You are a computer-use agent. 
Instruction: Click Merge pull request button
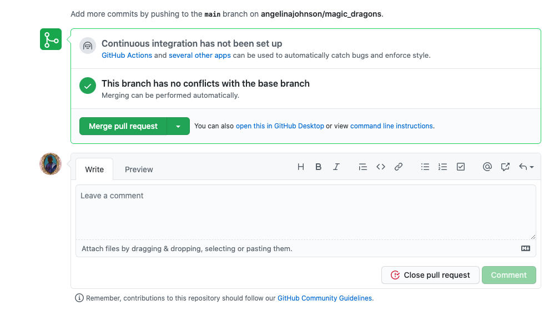123,126
